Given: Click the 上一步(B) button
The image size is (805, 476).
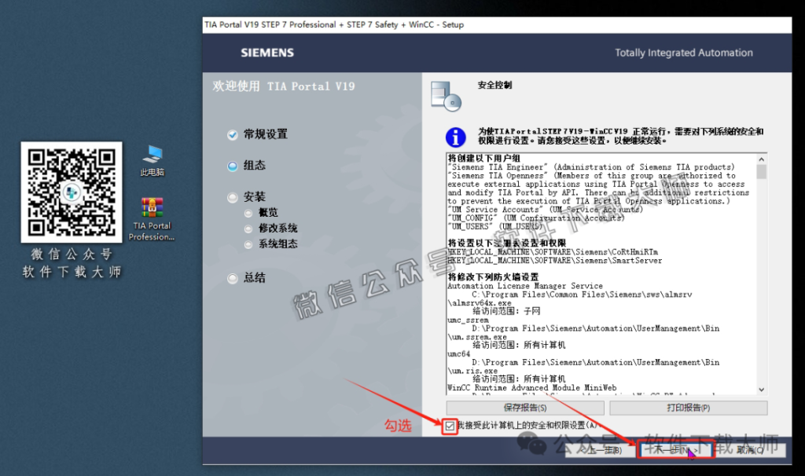Looking at the screenshot, I should (599, 449).
